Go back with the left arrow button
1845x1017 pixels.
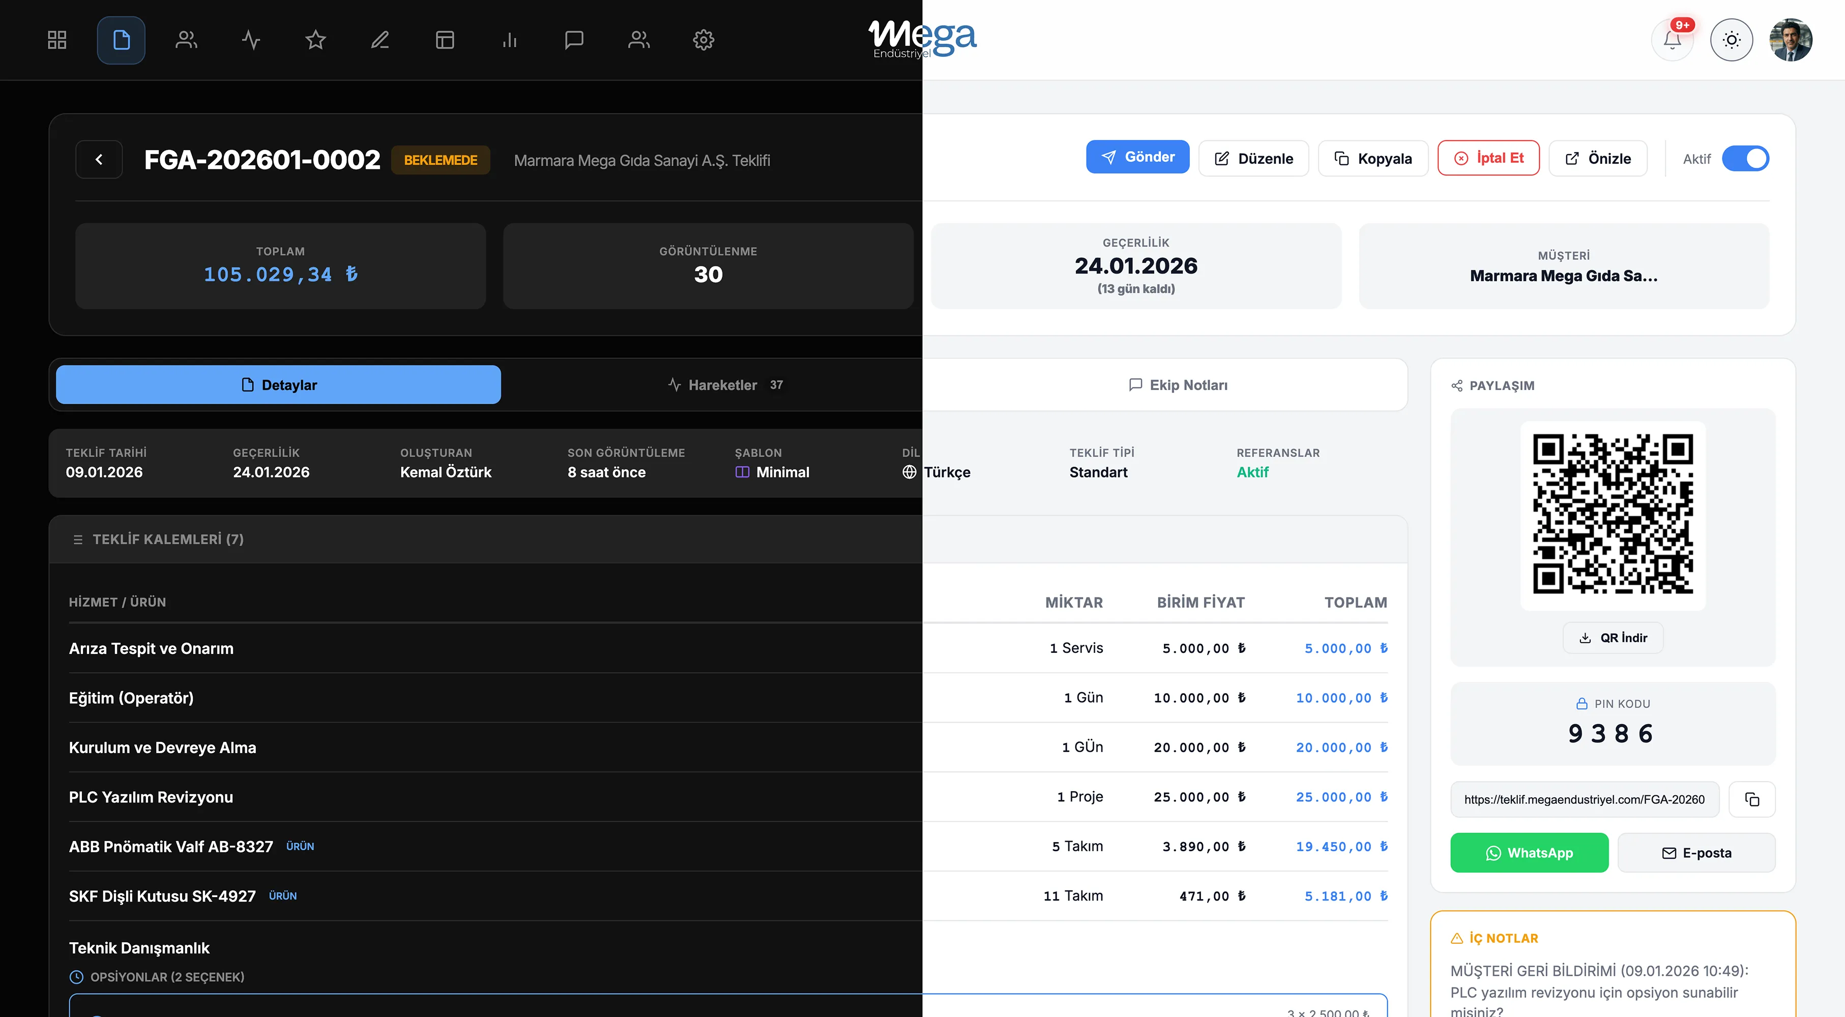coord(99,159)
